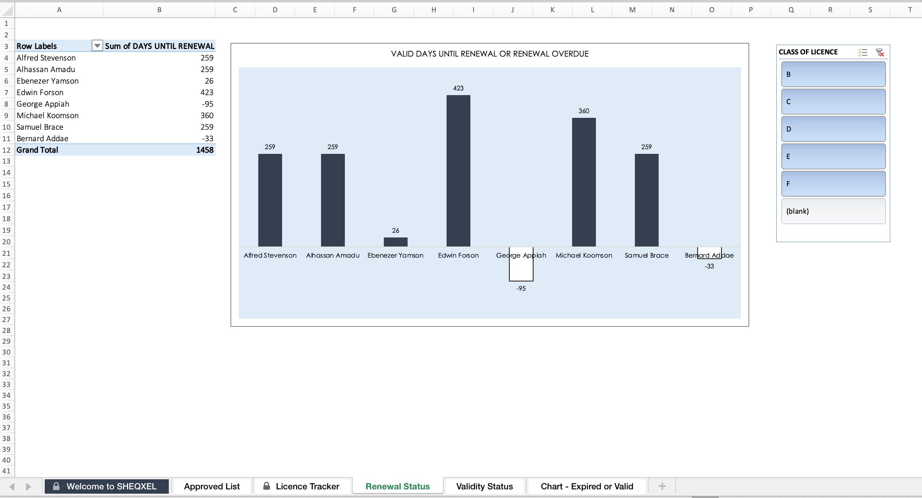Switch to the Validity Status tab

[484, 486]
